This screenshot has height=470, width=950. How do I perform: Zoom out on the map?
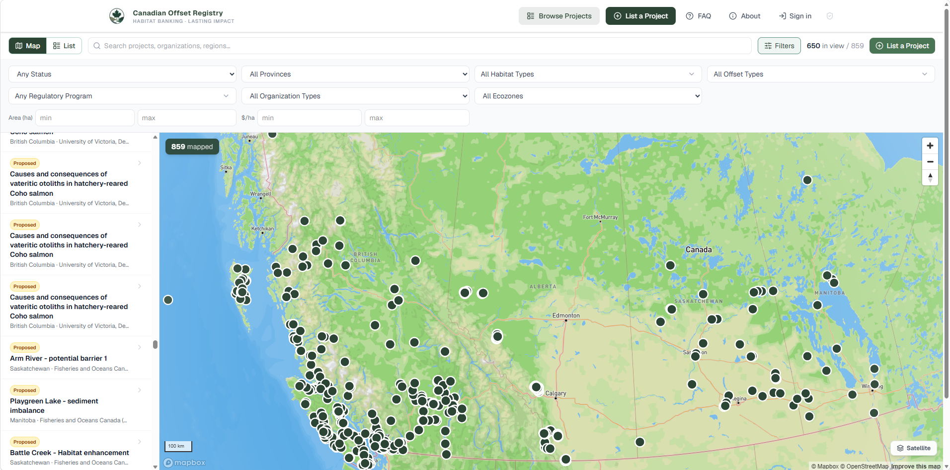pos(930,161)
